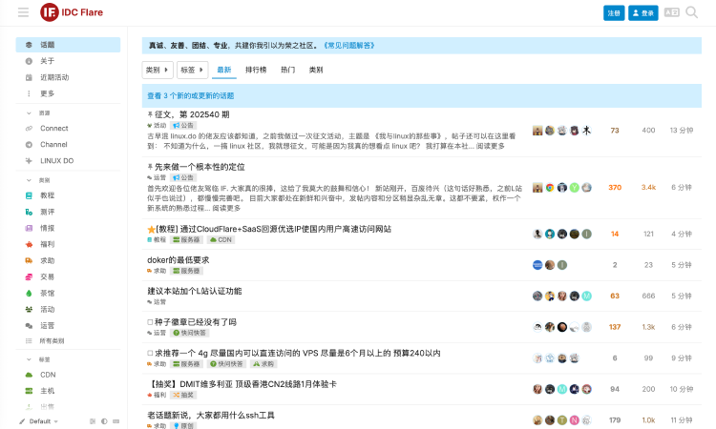Click the 注册 button
This screenshot has width=716, height=429.
tap(614, 12)
